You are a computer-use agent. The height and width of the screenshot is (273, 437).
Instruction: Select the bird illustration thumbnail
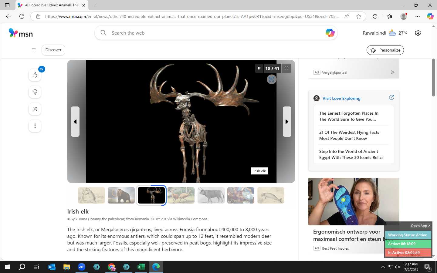coord(181,195)
